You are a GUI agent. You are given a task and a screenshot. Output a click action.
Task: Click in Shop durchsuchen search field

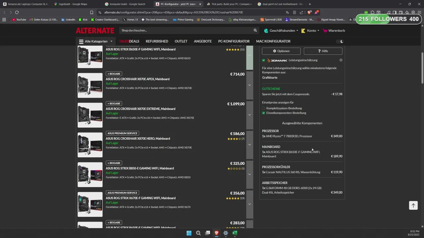(x=185, y=30)
